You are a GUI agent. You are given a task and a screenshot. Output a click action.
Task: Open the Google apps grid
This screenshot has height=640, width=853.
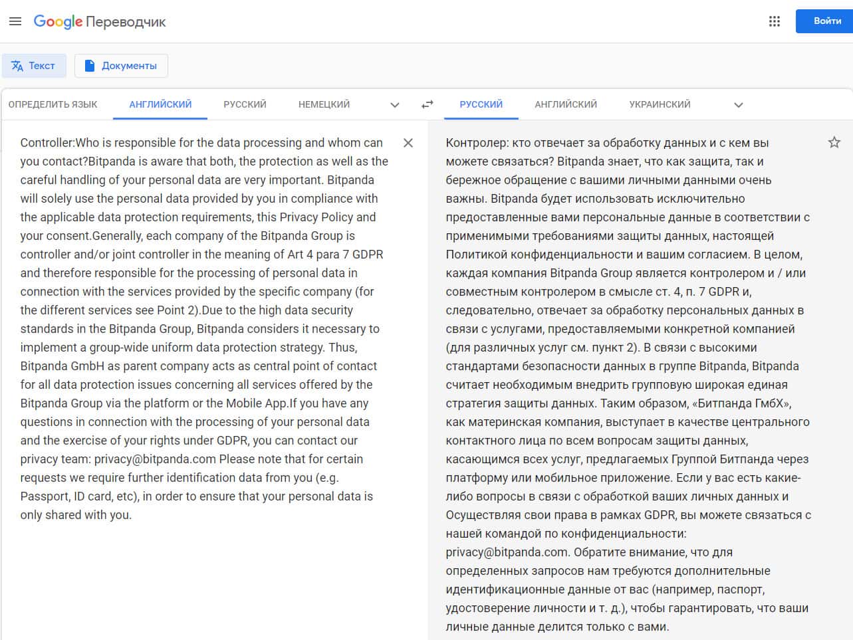tap(775, 21)
